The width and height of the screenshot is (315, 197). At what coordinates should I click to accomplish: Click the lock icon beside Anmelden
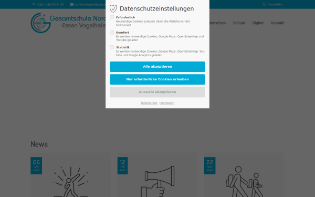[x=264, y=4]
